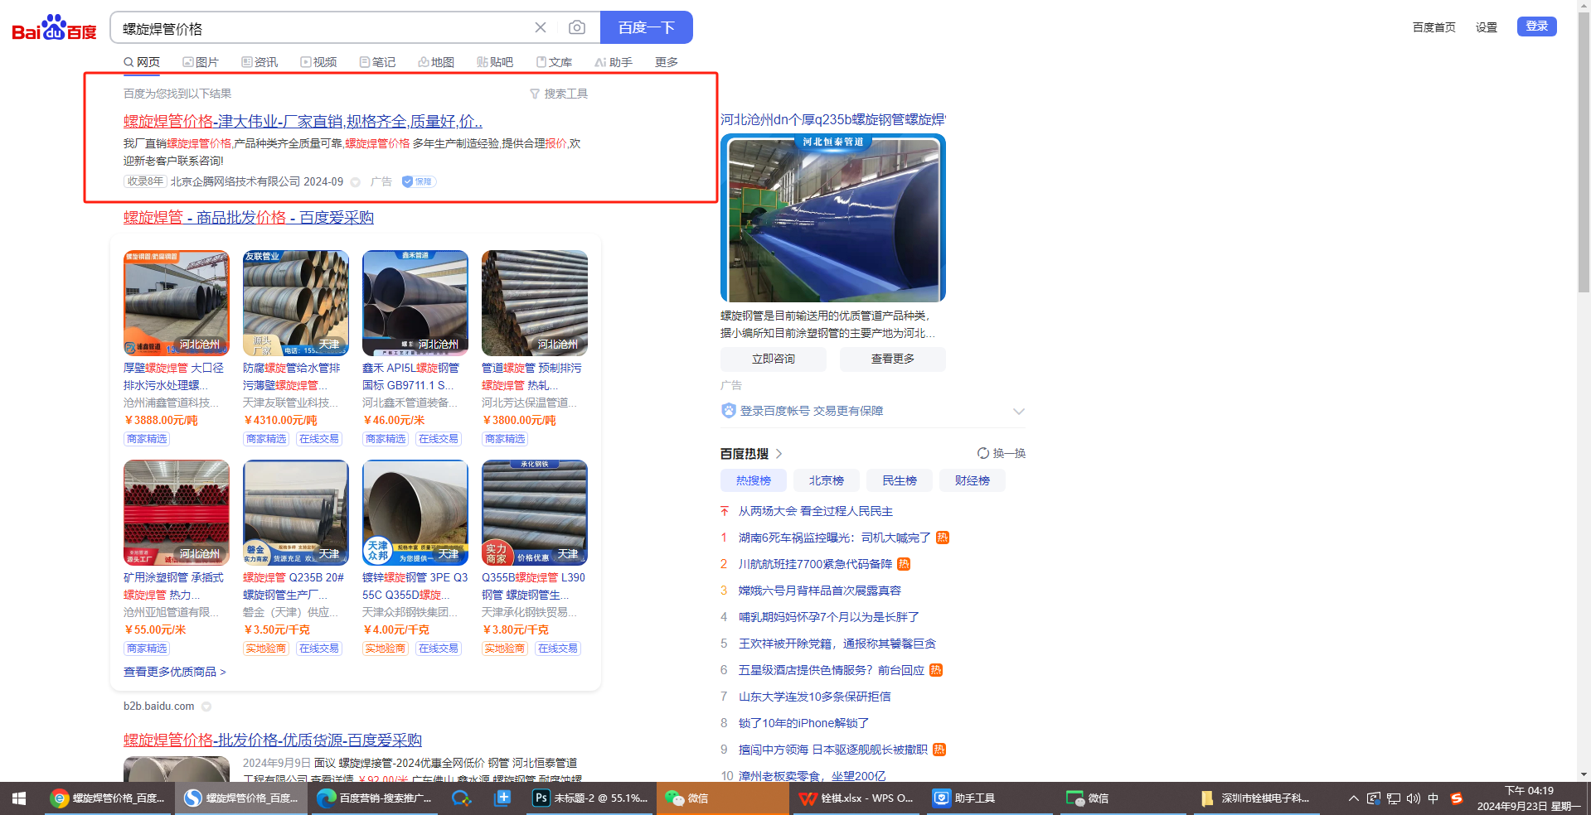
Task: Open the 河北恒泰管道 blue pipe ad image
Action: [833, 218]
